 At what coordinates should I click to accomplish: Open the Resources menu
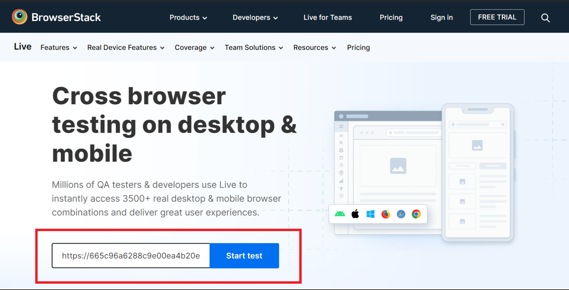[x=314, y=47]
